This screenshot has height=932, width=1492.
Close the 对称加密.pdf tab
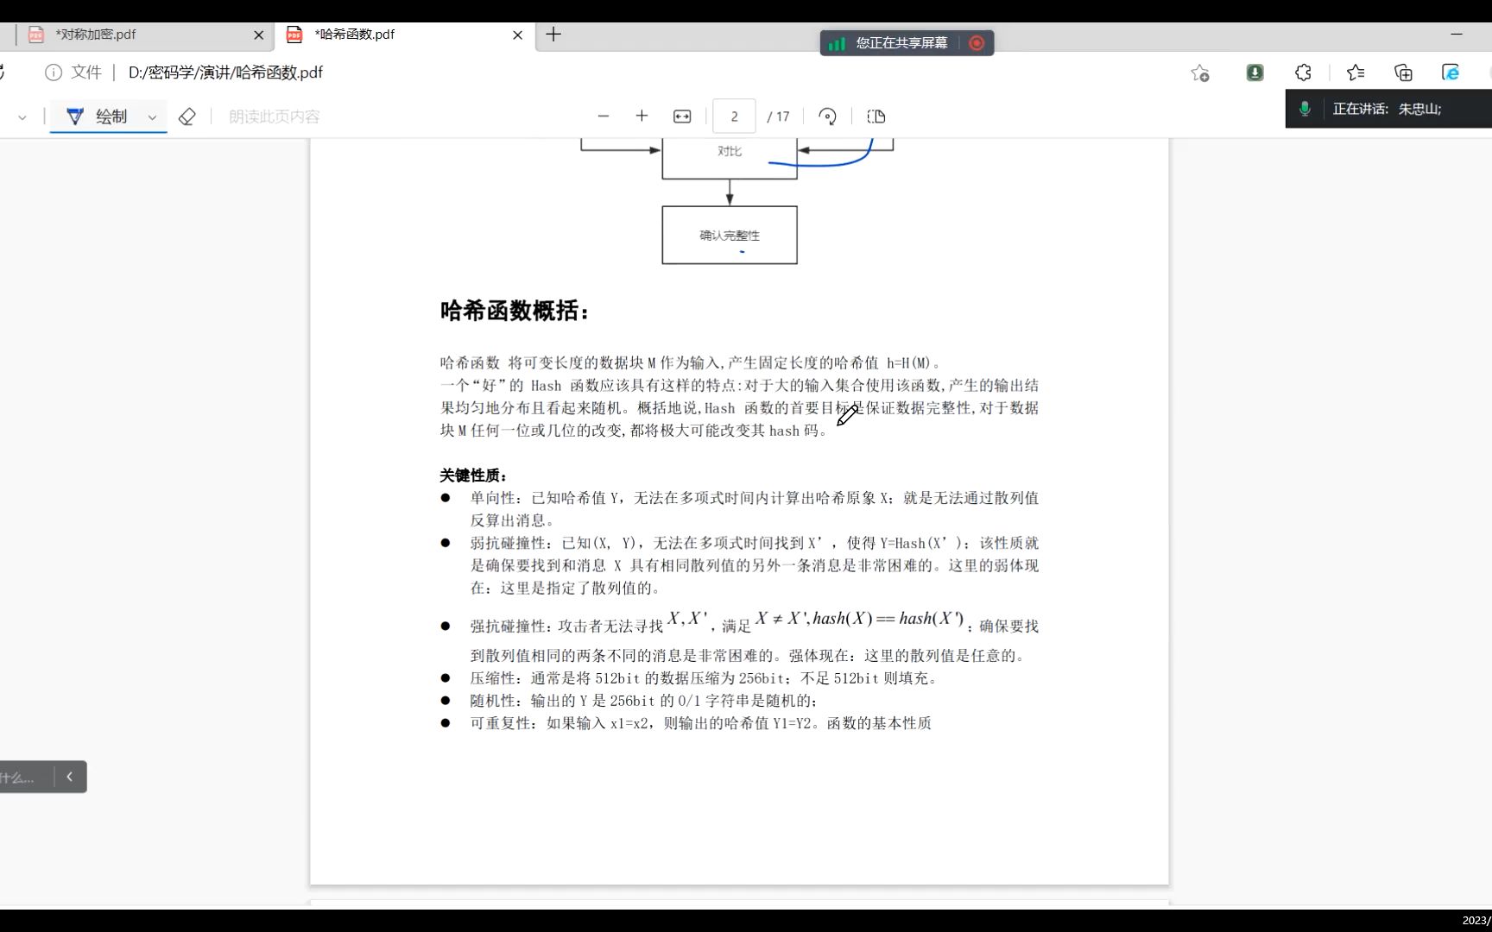coord(258,35)
